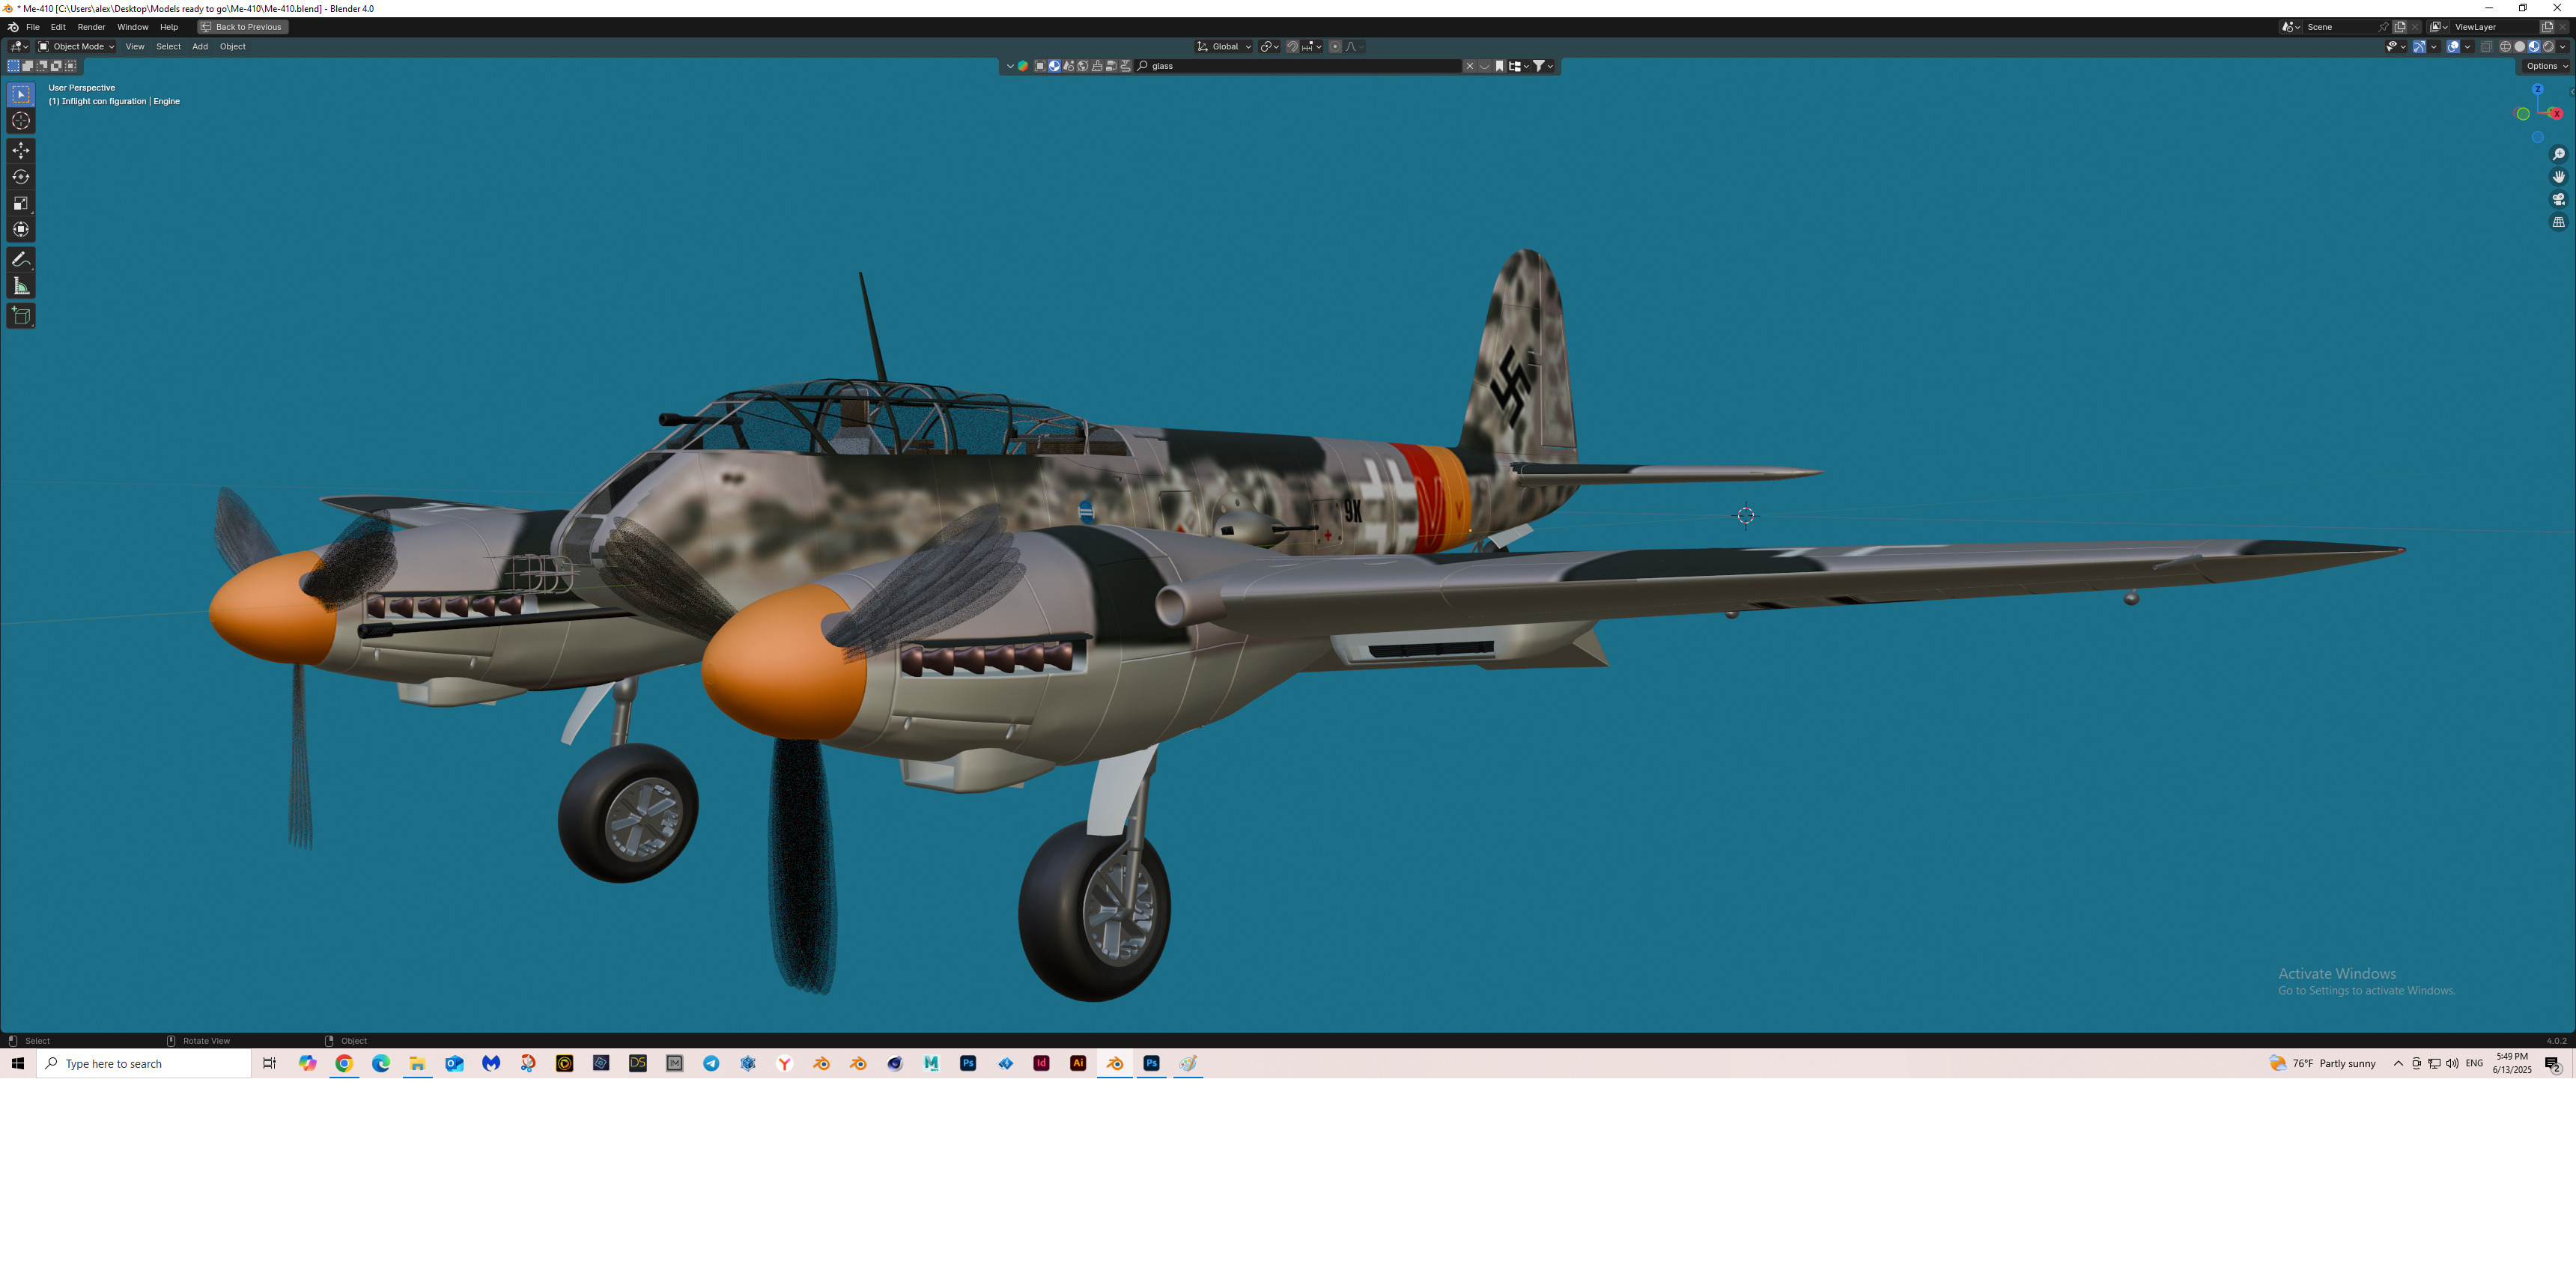Clear the glass search text
Image resolution: width=2576 pixels, height=1264 pixels.
tap(1470, 66)
